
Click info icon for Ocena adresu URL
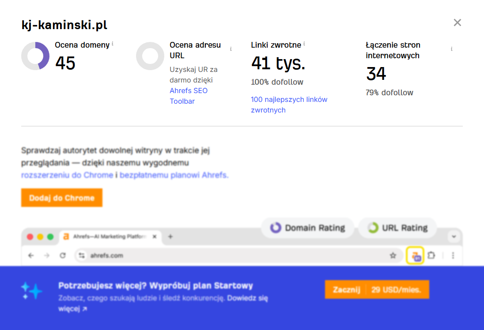click(x=231, y=49)
